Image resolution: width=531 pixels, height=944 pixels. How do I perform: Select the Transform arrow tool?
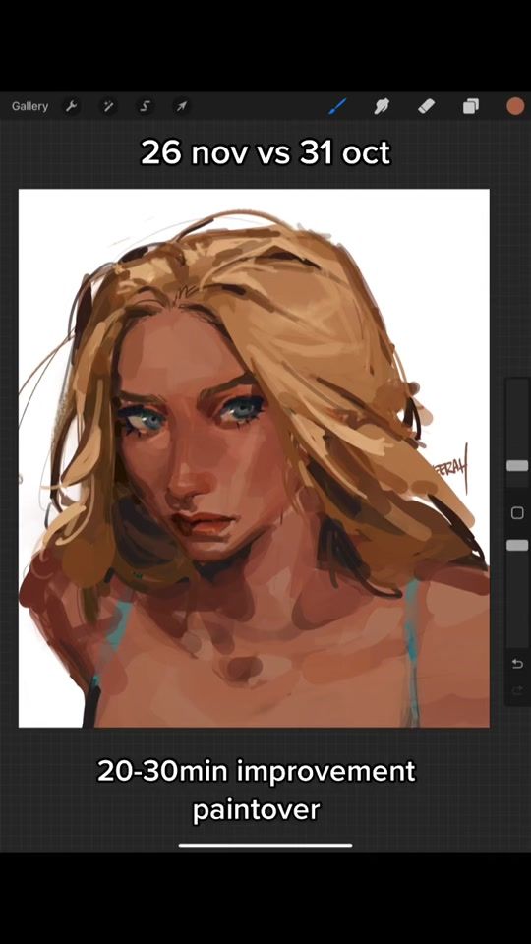tap(181, 106)
